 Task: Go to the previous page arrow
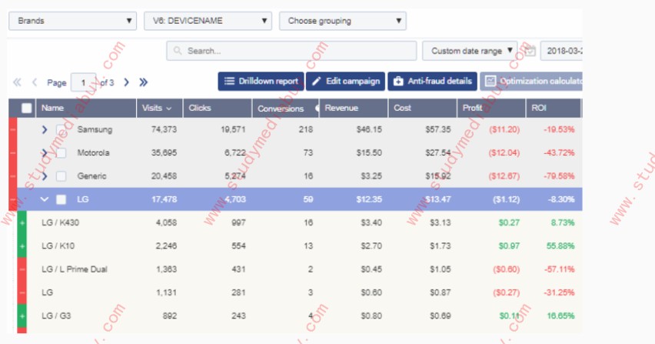(35, 82)
